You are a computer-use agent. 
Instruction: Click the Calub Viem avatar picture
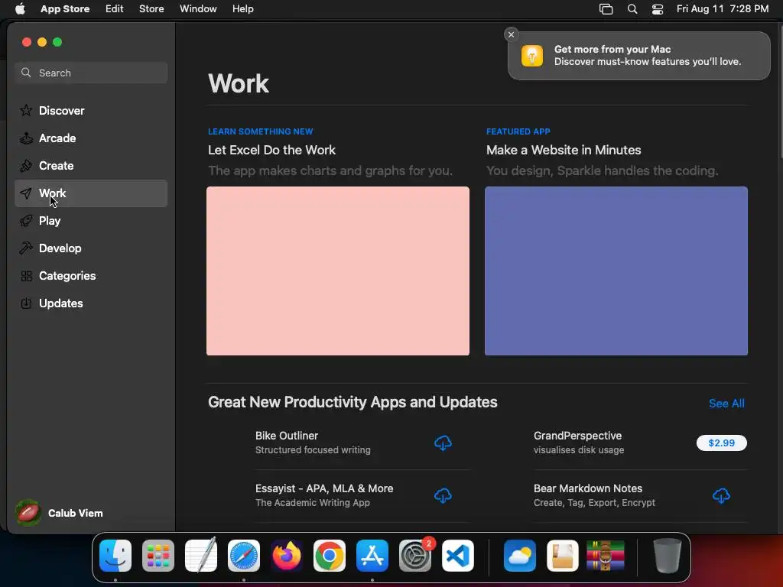(28, 513)
